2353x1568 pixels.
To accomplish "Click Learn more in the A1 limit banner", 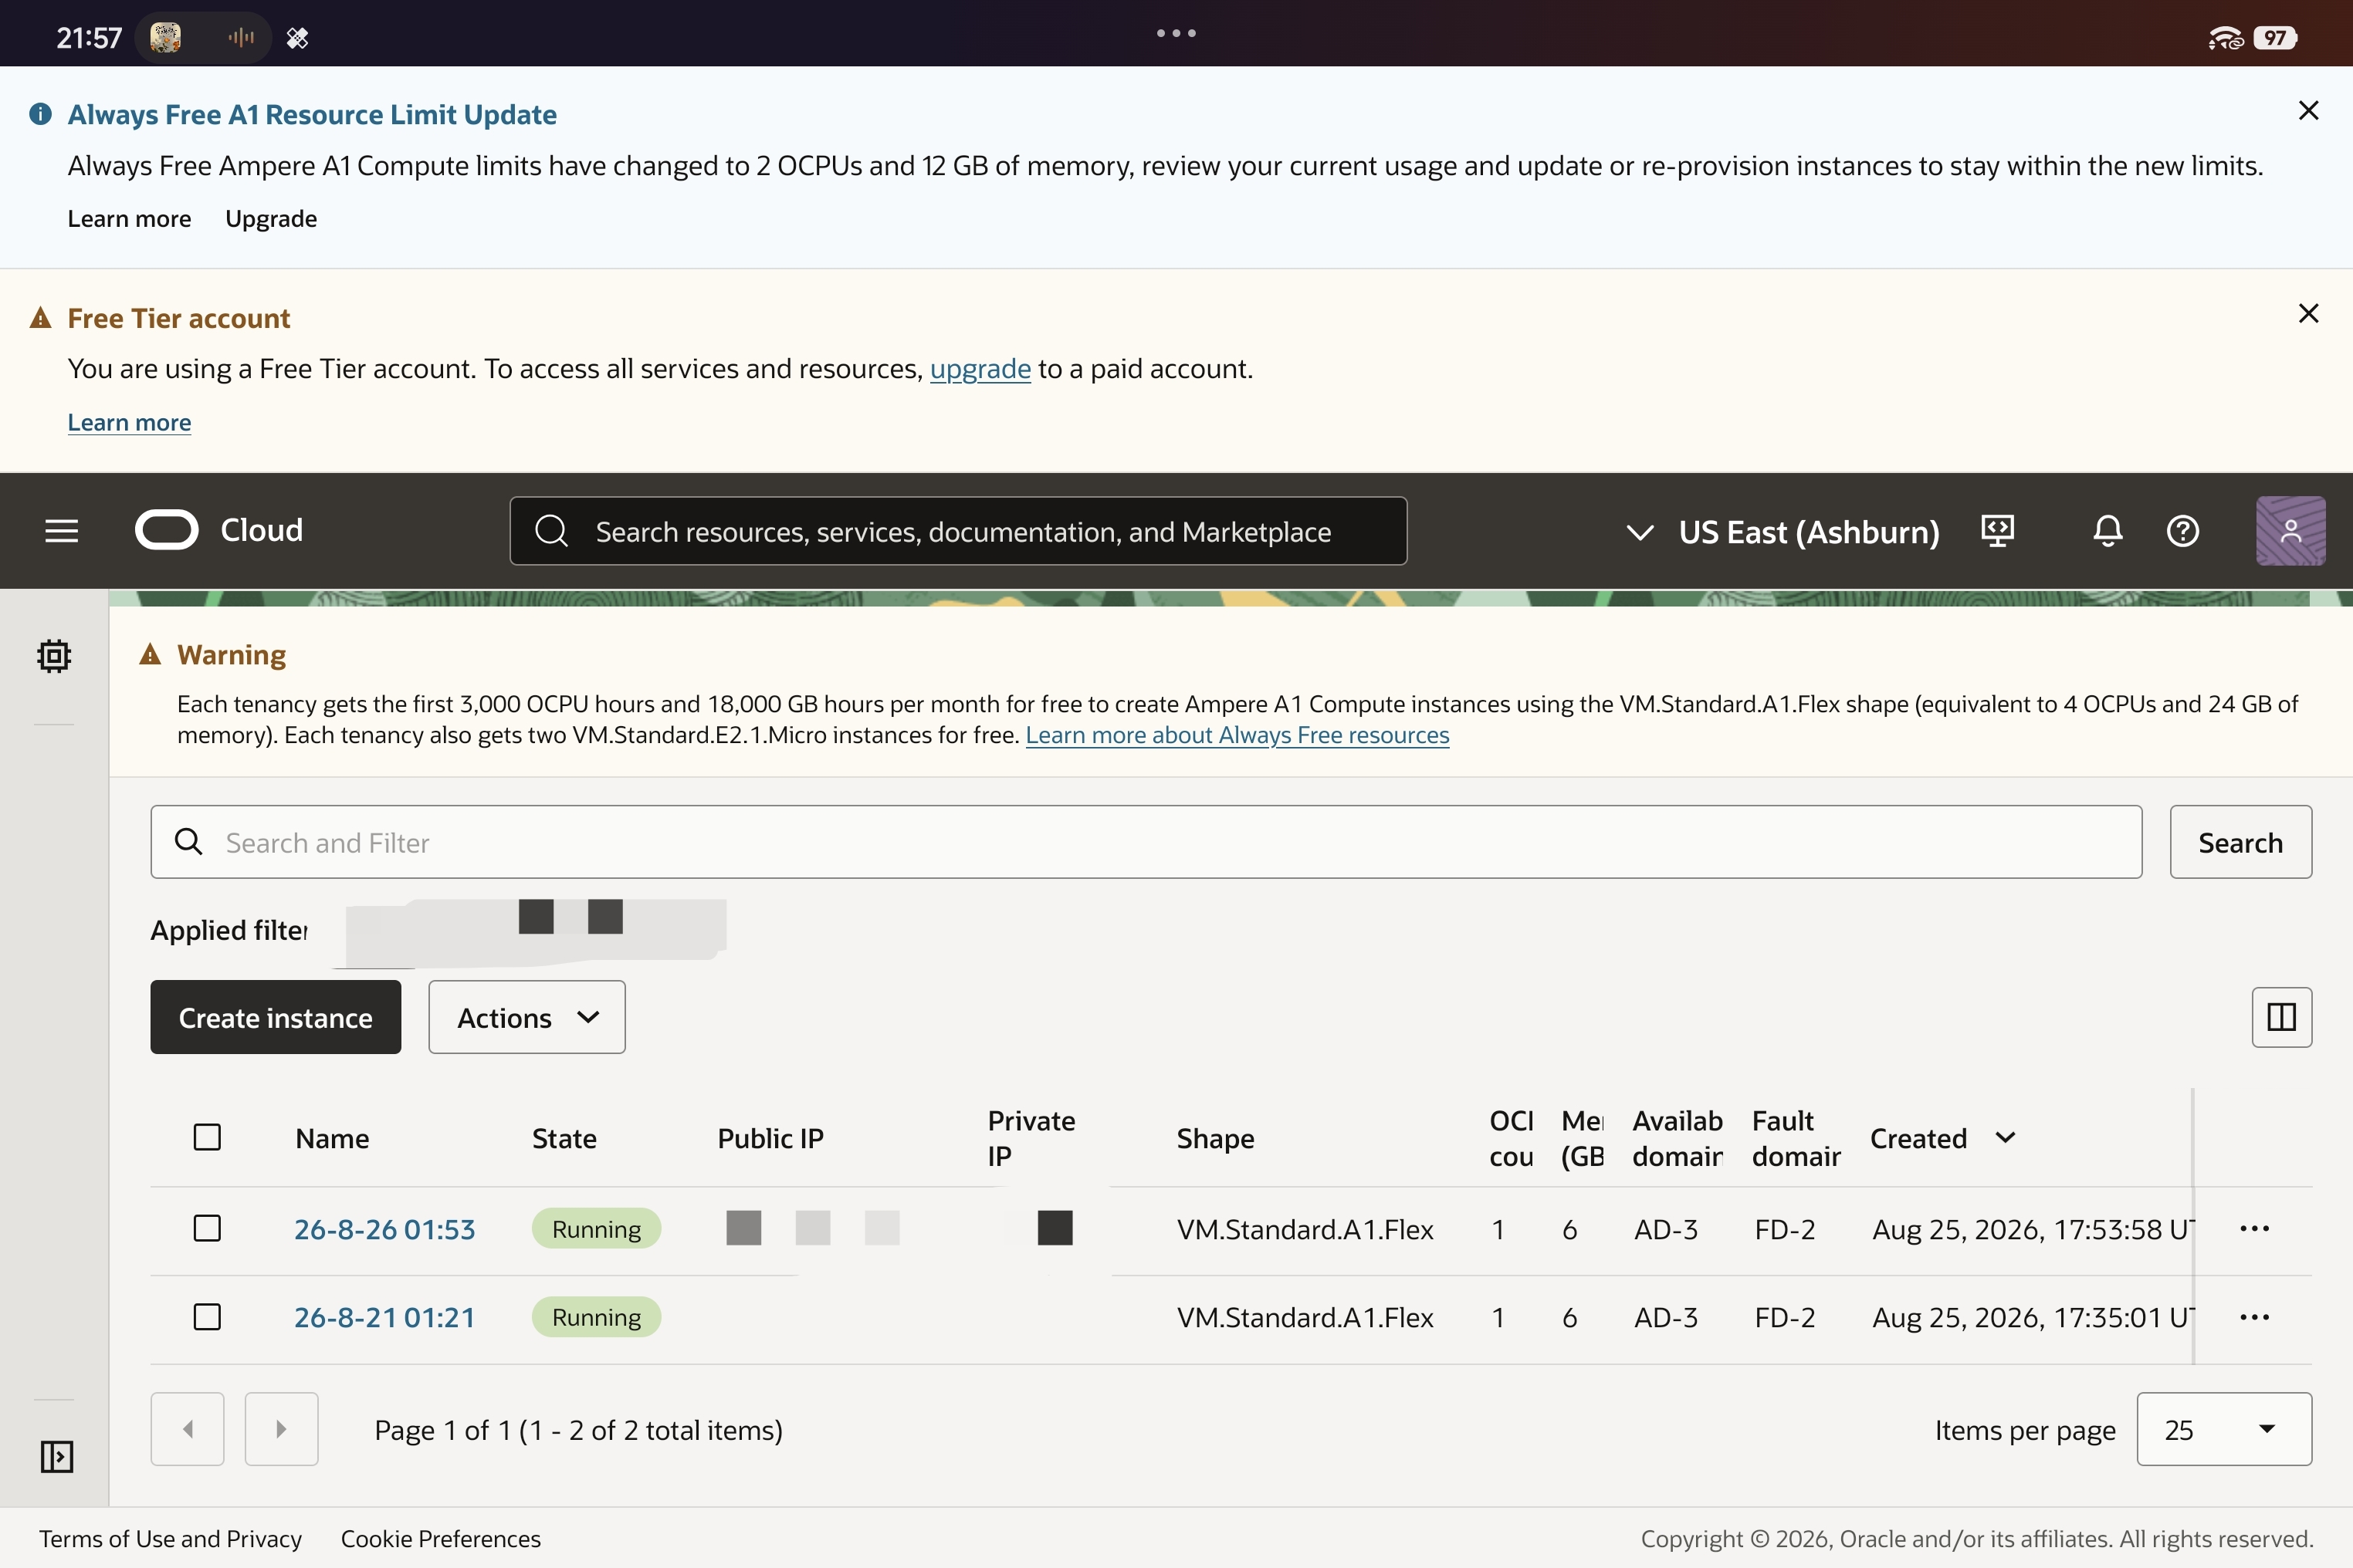I will pyautogui.click(x=129, y=219).
